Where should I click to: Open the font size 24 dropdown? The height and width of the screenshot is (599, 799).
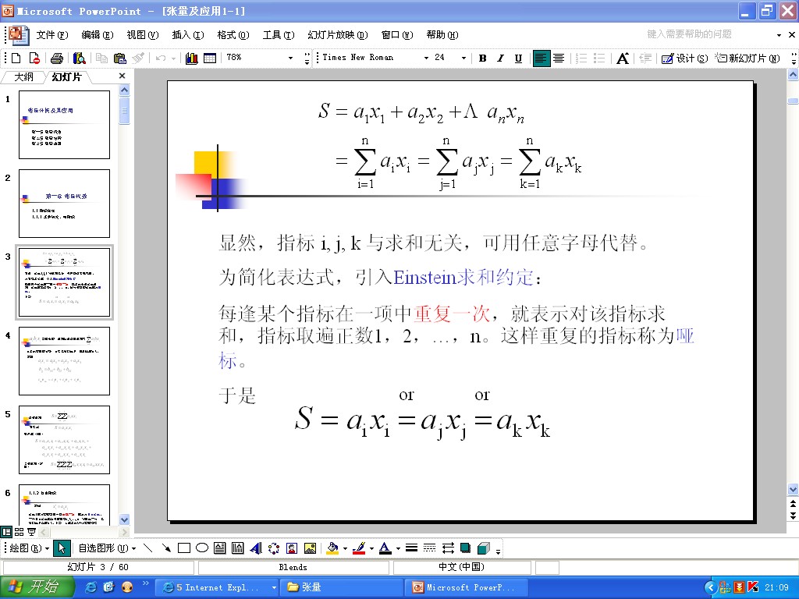click(x=463, y=58)
